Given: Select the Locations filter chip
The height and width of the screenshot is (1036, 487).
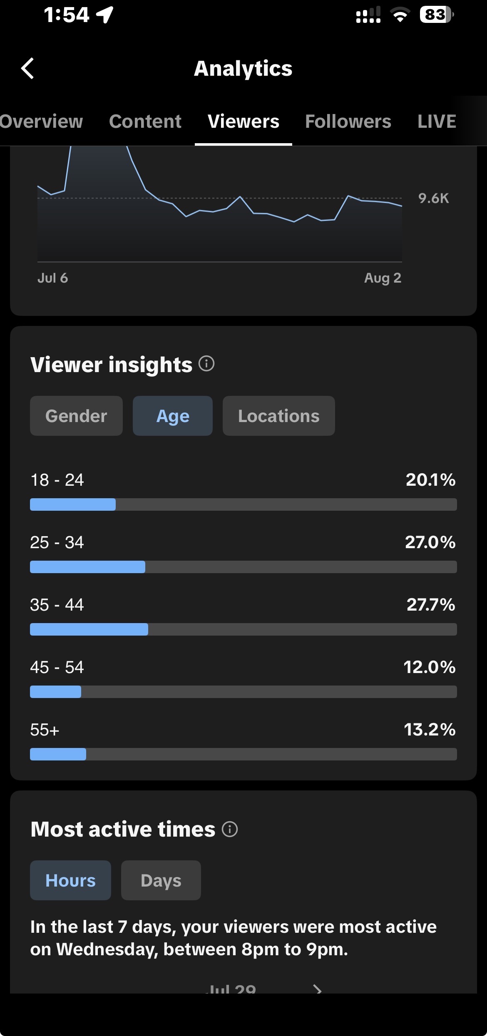Looking at the screenshot, I should [x=279, y=416].
